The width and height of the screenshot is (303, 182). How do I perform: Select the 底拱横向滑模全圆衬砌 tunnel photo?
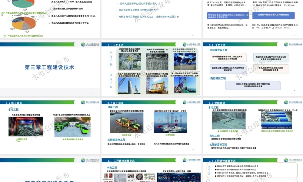(185, 61)
